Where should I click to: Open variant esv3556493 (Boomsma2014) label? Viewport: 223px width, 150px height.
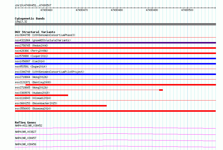coord(33,108)
